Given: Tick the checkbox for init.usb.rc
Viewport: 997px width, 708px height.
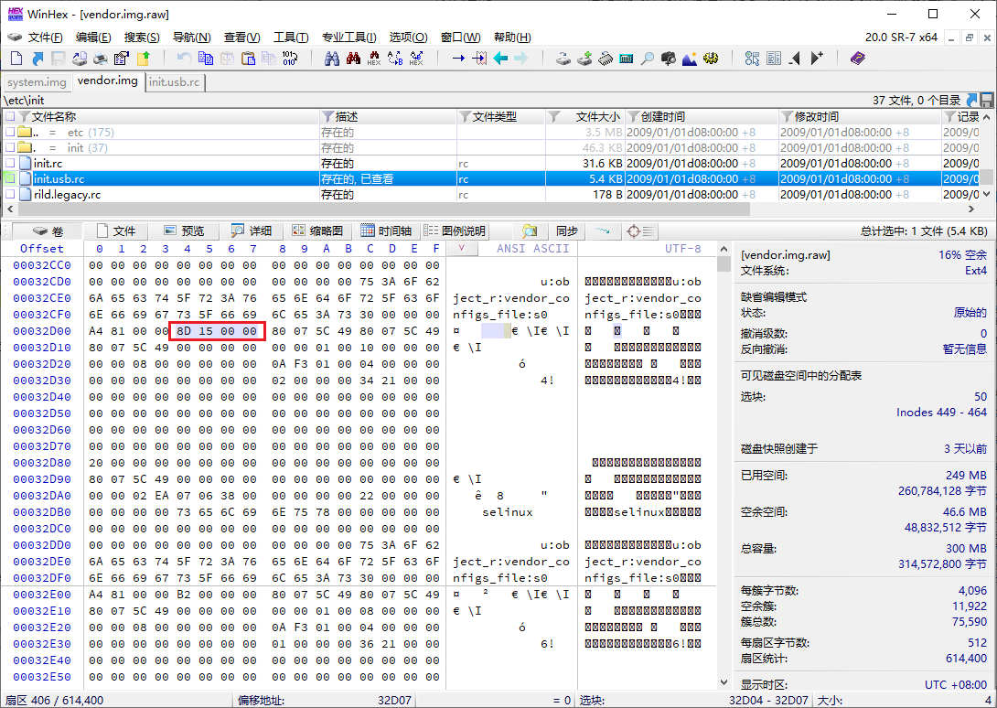Looking at the screenshot, I should pos(9,178).
